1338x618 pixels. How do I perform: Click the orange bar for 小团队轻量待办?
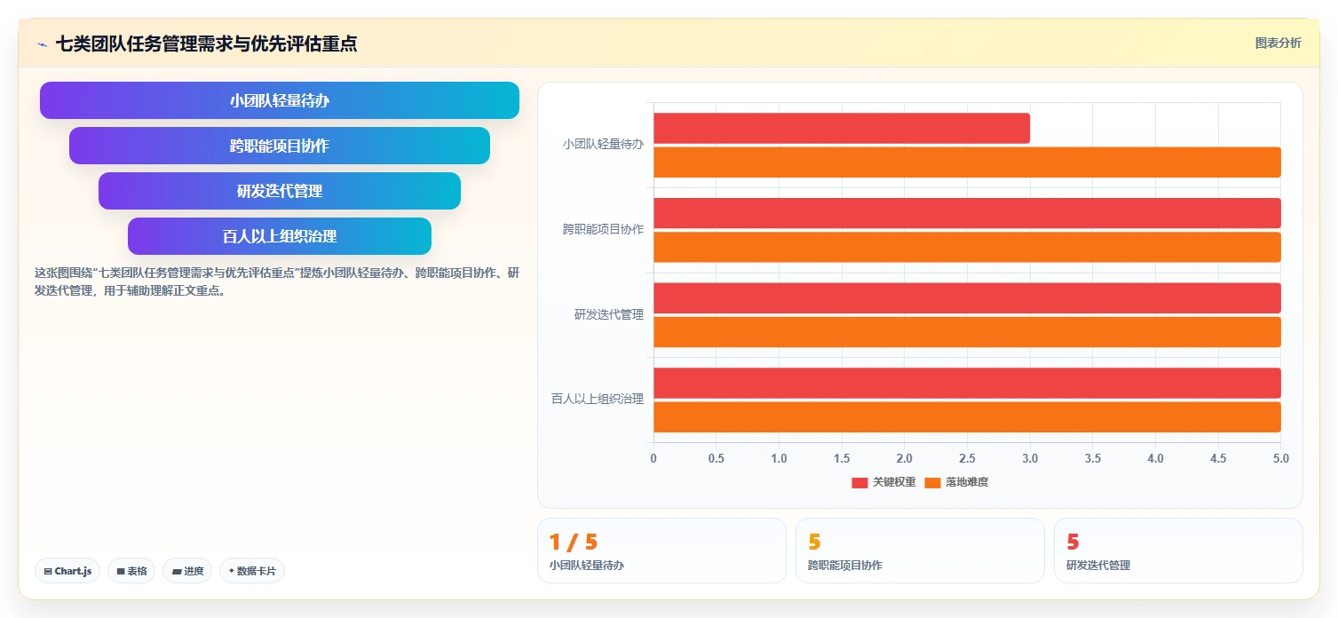pyautogui.click(x=967, y=162)
